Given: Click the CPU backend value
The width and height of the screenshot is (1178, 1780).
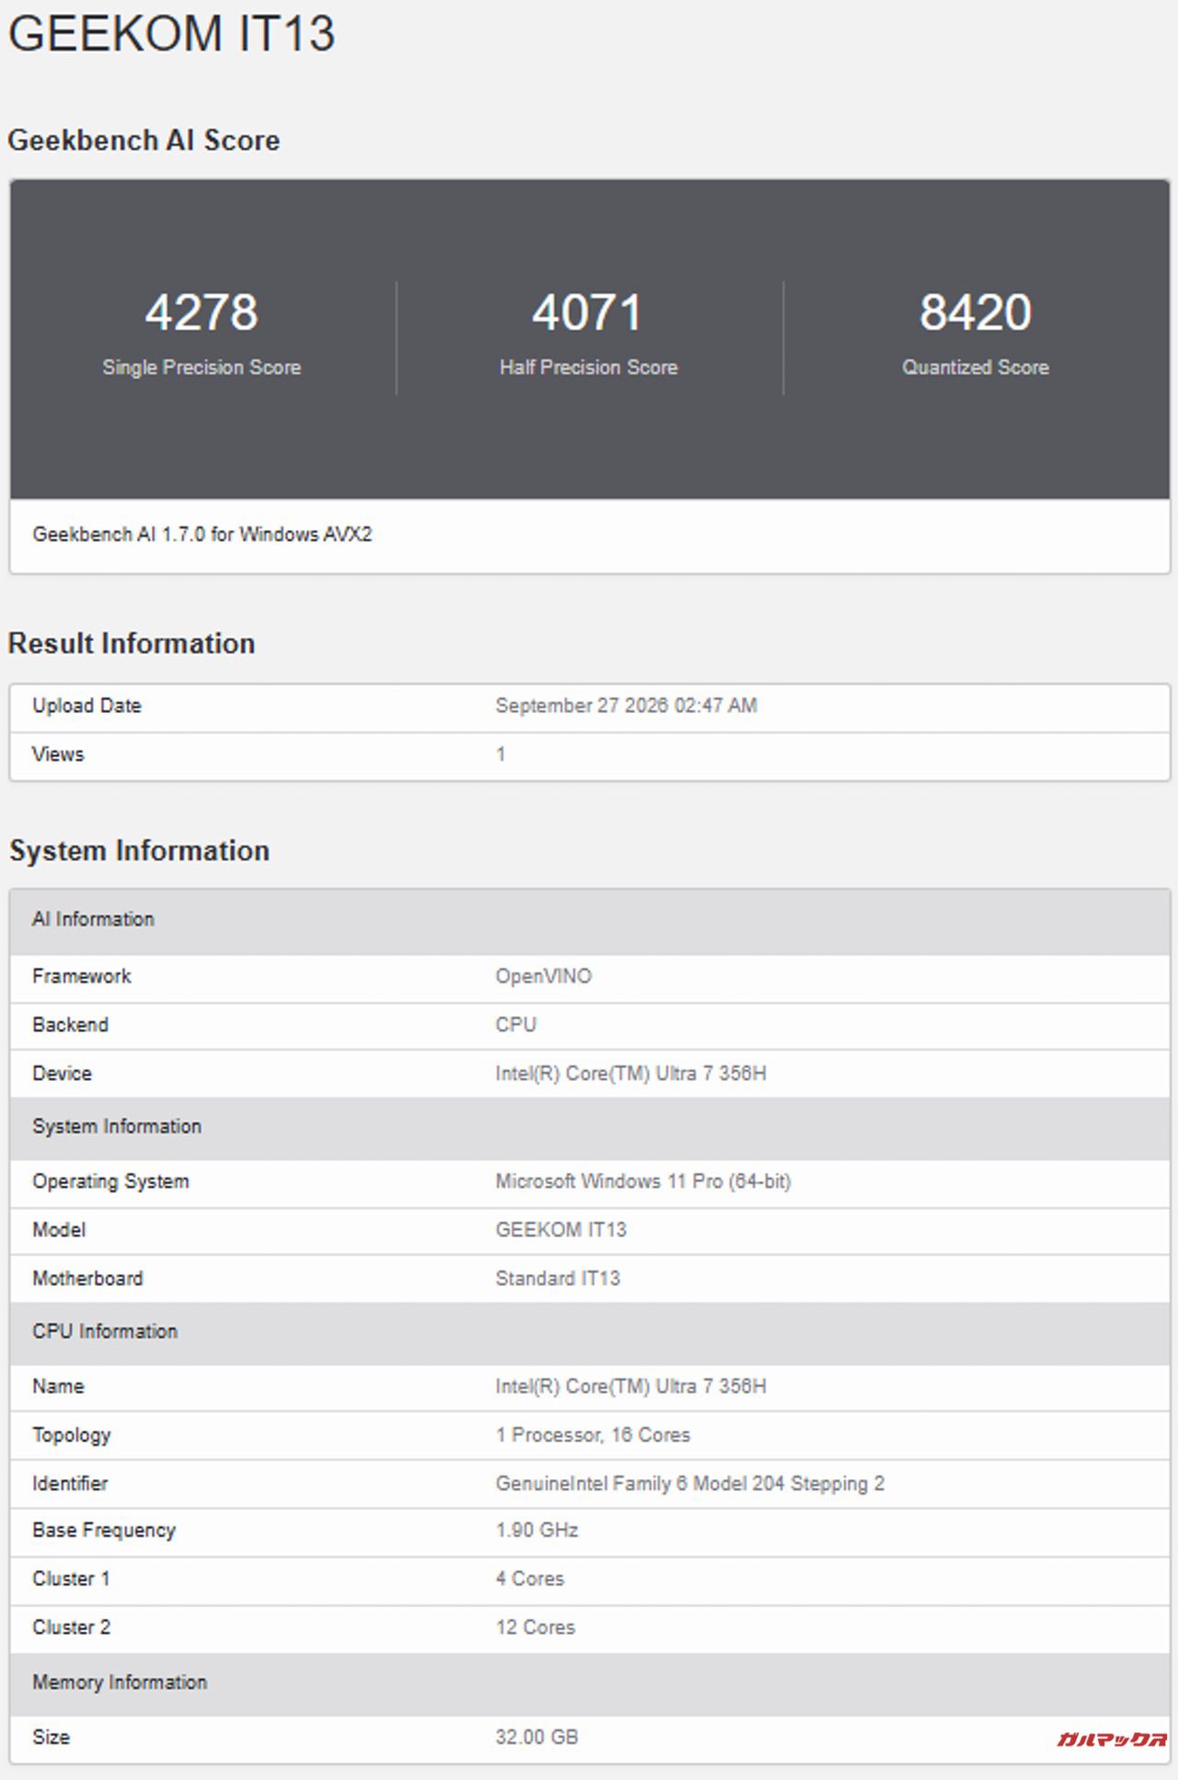Looking at the screenshot, I should [x=515, y=1025].
